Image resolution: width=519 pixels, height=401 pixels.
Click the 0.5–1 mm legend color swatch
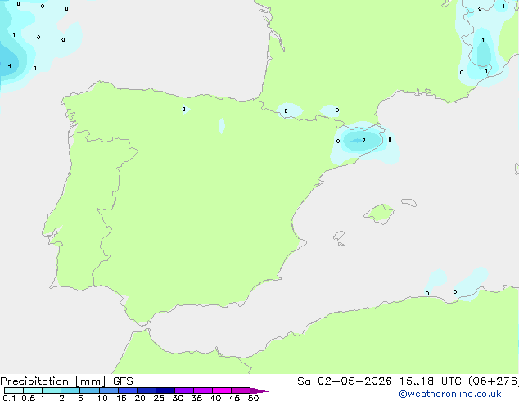pyautogui.click(x=33, y=390)
